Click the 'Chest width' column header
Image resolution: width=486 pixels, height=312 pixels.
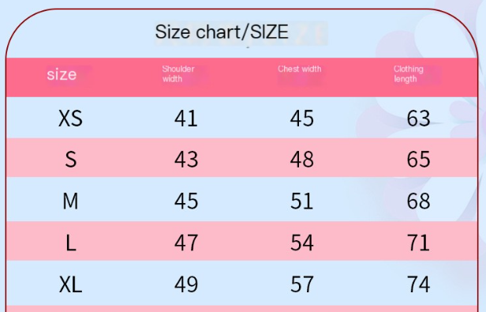click(300, 69)
